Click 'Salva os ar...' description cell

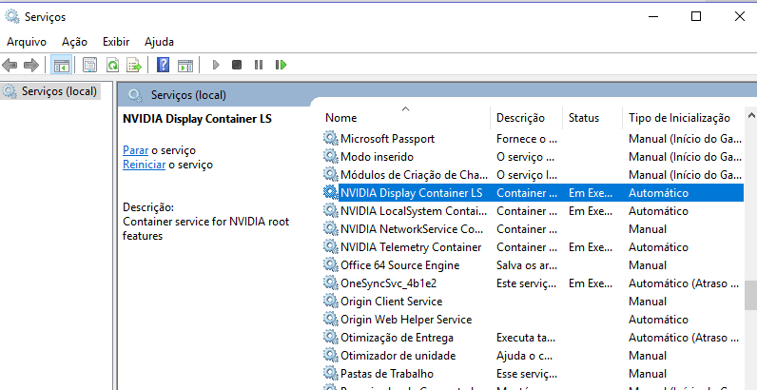pyautogui.click(x=526, y=265)
